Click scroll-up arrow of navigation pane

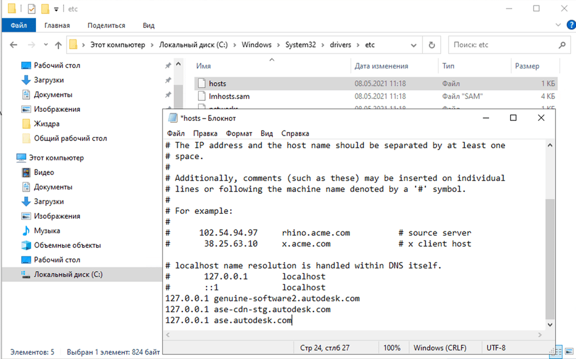coord(178,64)
